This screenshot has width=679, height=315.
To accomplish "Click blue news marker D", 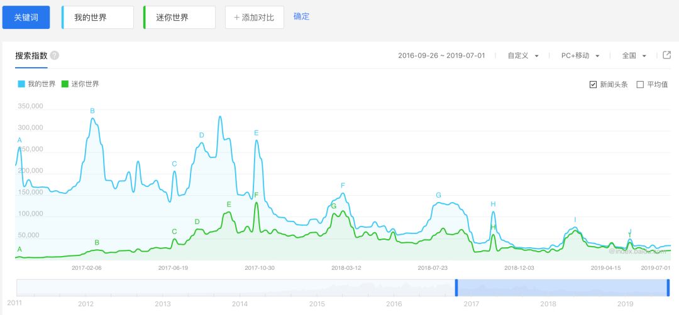I will point(201,136).
